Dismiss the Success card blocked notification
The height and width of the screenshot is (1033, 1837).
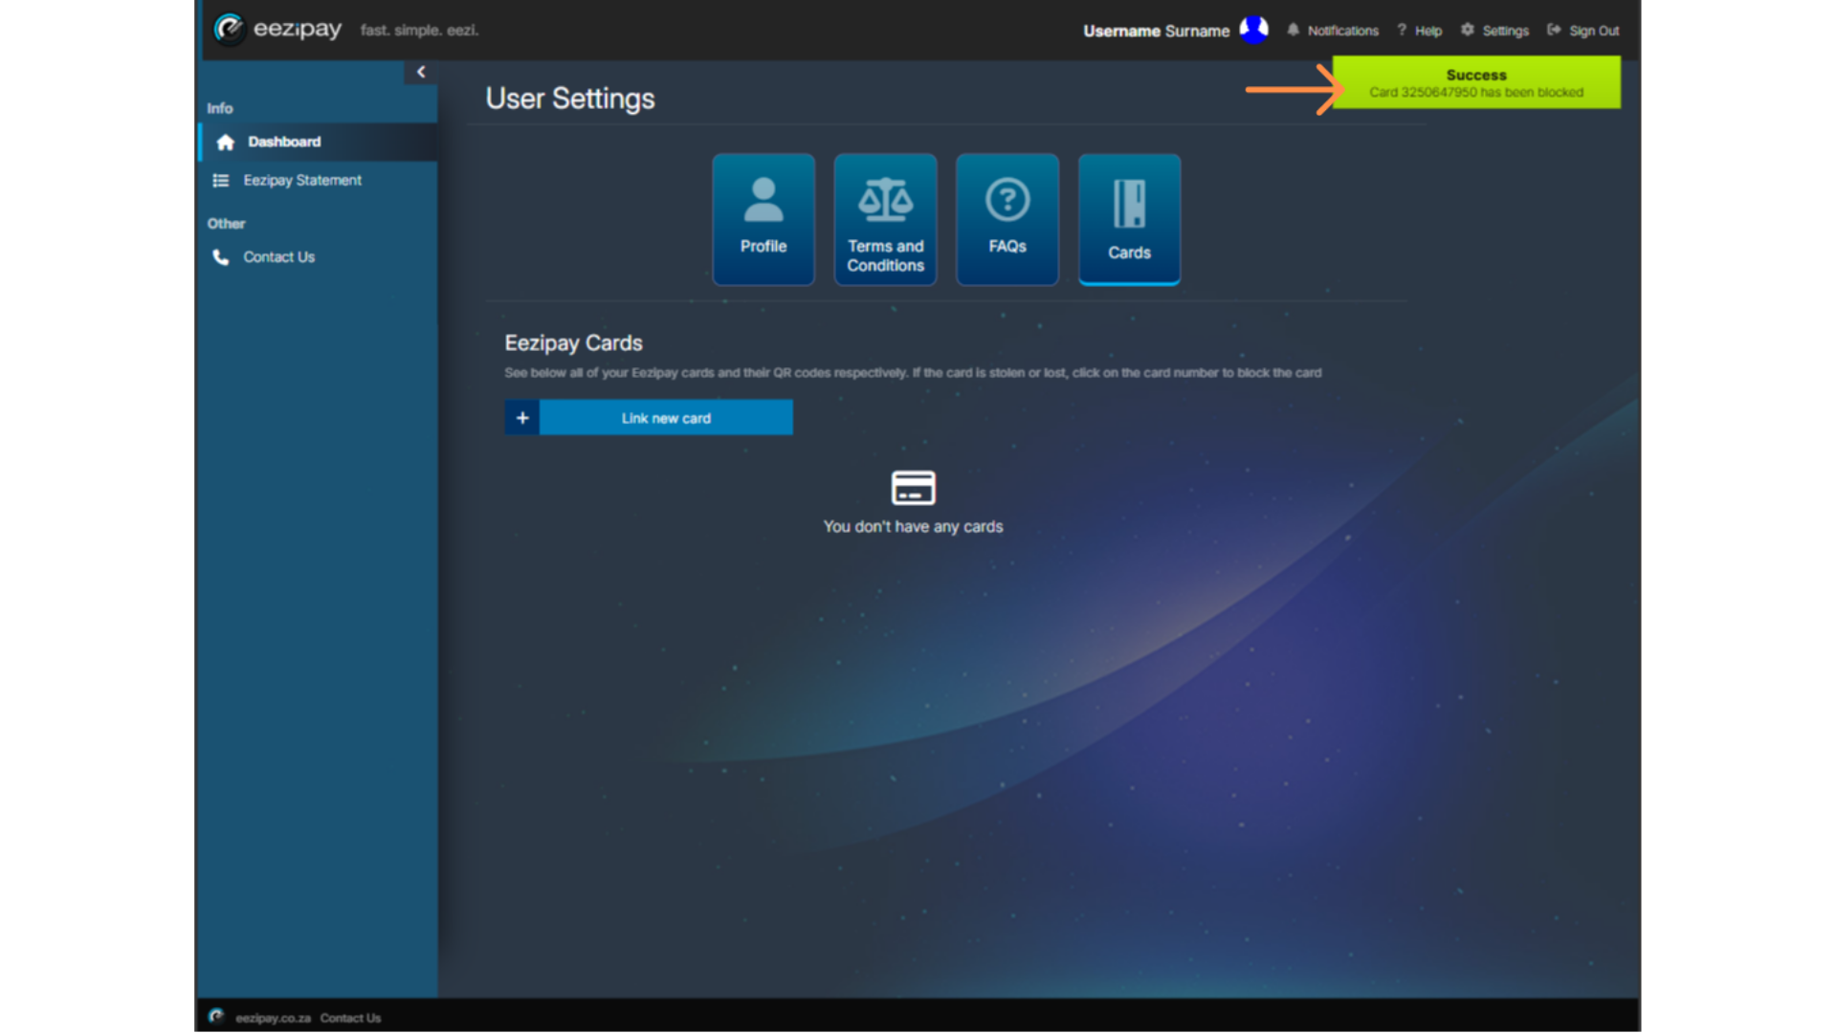pos(1476,82)
